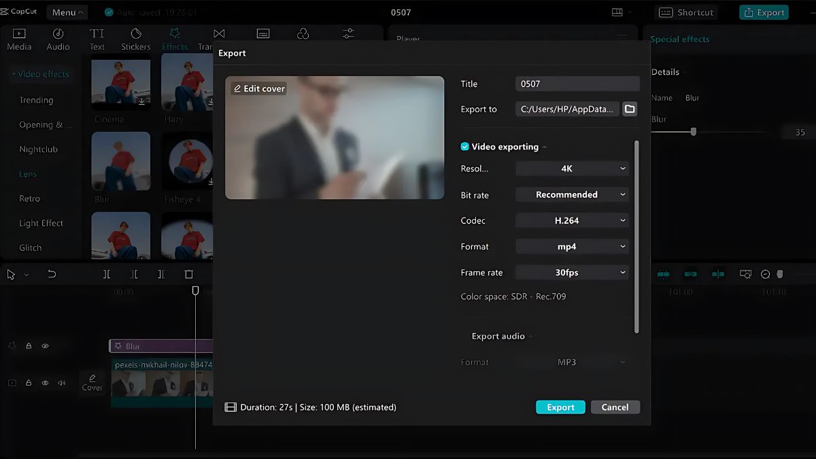Click the Delete right trim icon

[x=161, y=274]
